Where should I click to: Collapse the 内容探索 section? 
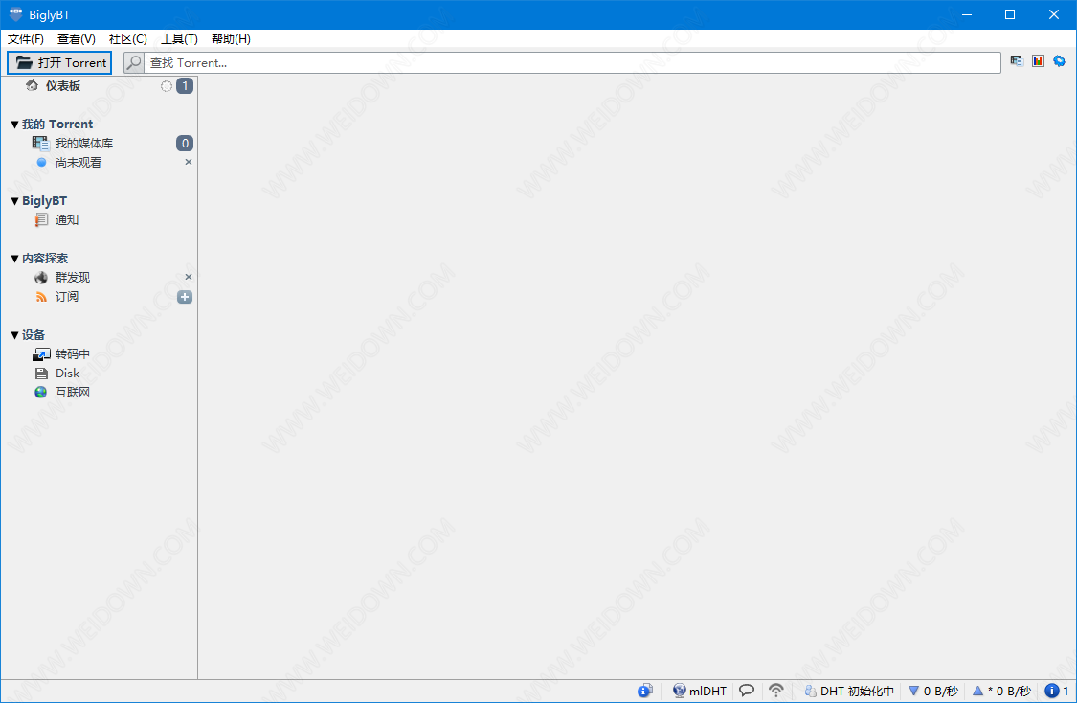point(14,259)
